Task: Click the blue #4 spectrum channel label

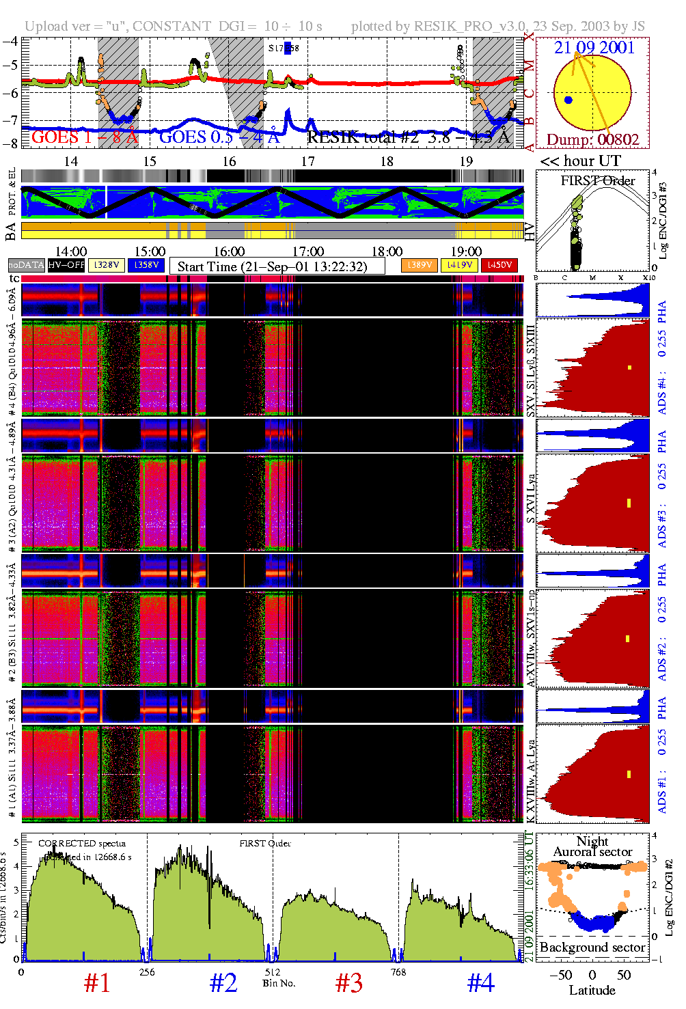Action: point(480,983)
